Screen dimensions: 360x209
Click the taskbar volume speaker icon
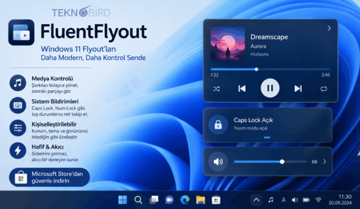point(295,200)
